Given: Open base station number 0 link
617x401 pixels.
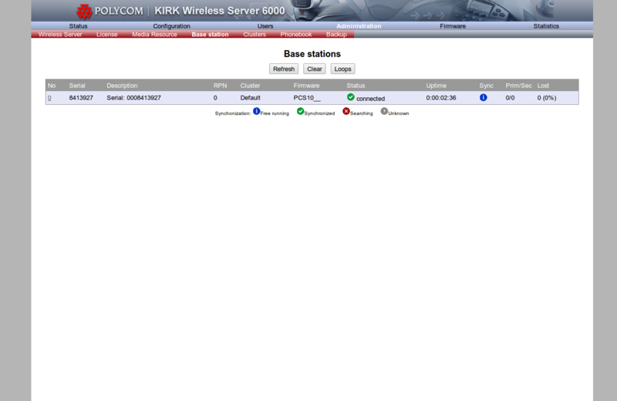Looking at the screenshot, I should 49,98.
